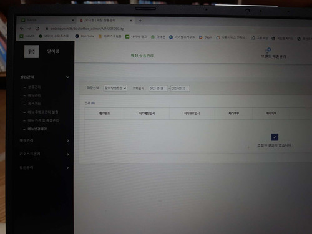Expand the 할인관리 sidebar section

[x=44, y=168]
